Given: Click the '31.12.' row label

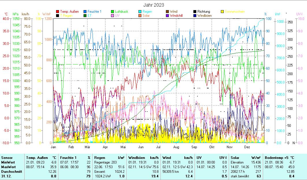Looking at the screenshot, I should point(6,176).
